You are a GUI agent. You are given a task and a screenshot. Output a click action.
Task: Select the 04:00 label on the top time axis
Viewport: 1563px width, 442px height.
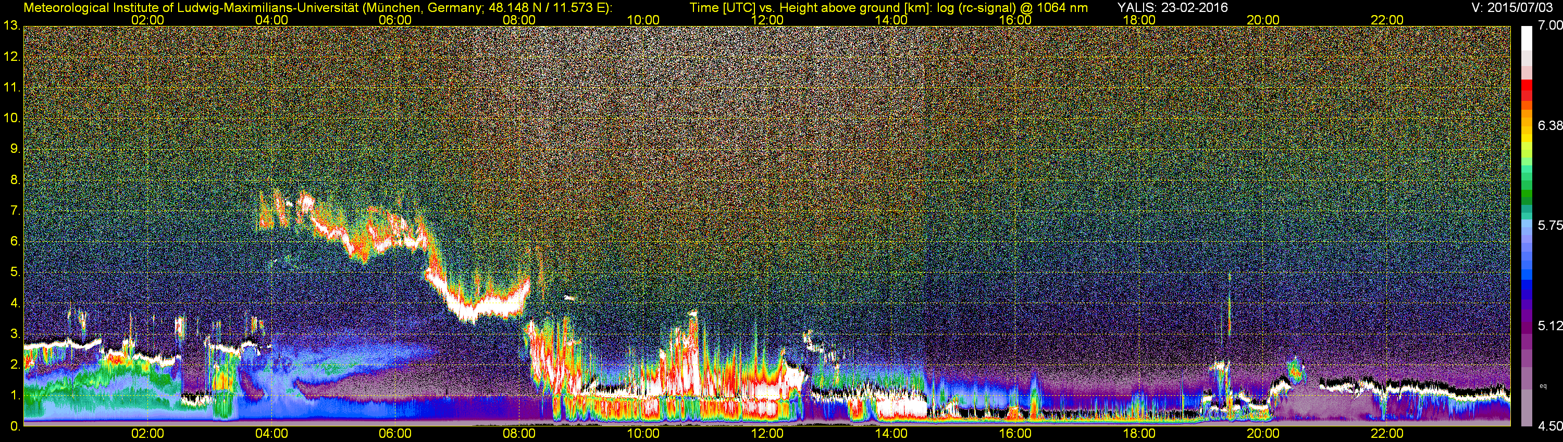pyautogui.click(x=271, y=20)
